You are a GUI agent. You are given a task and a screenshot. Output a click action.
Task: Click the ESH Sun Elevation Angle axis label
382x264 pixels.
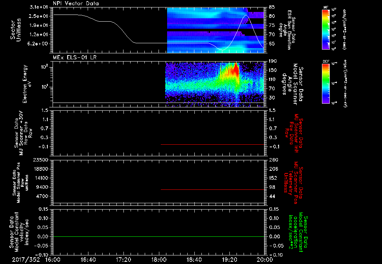point(287,30)
